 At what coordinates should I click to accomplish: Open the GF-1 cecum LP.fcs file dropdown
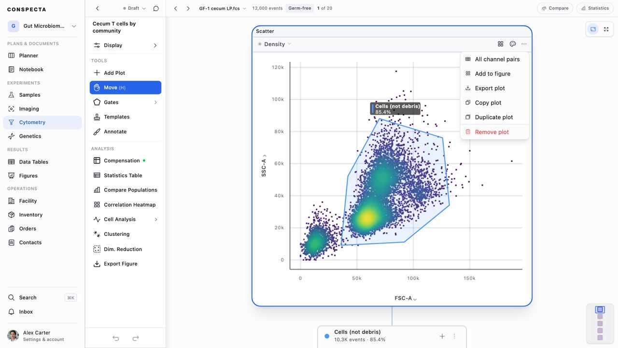point(223,8)
